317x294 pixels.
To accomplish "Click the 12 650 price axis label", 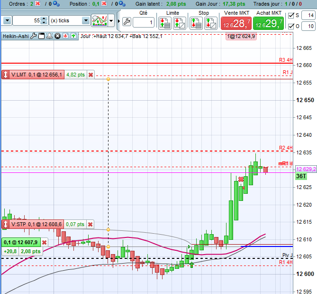I will click(x=305, y=100).
